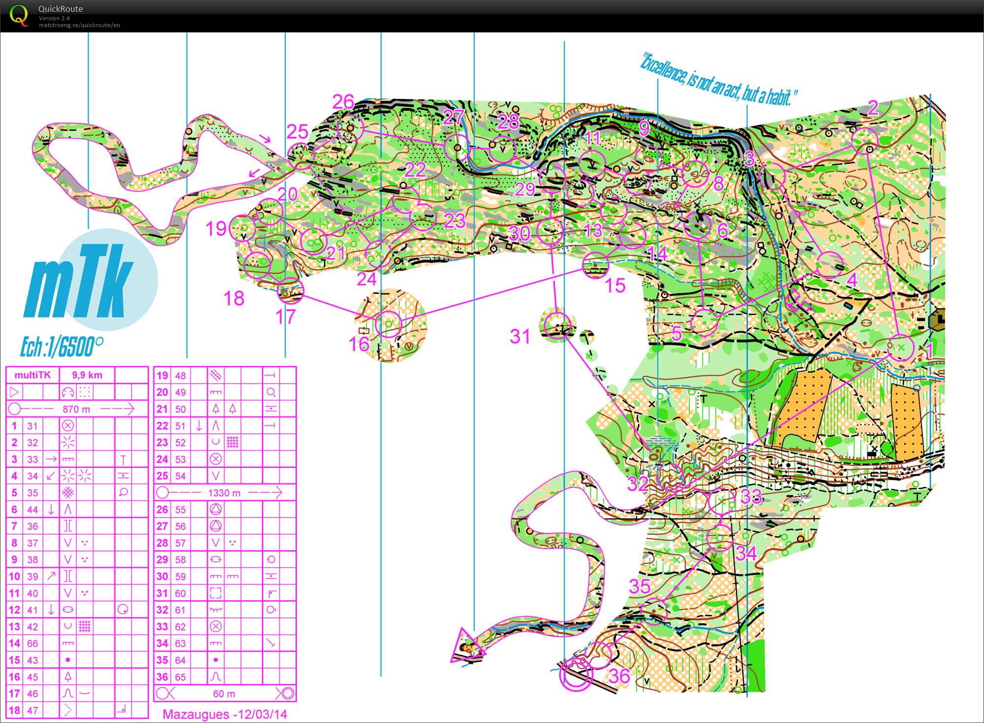Select control circle 30 on map
This screenshot has width=984, height=723.
click(550, 230)
